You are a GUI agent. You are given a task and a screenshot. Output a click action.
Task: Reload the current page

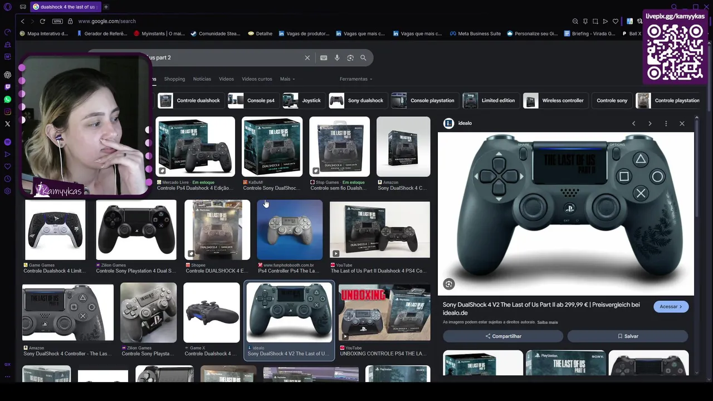[42, 21]
